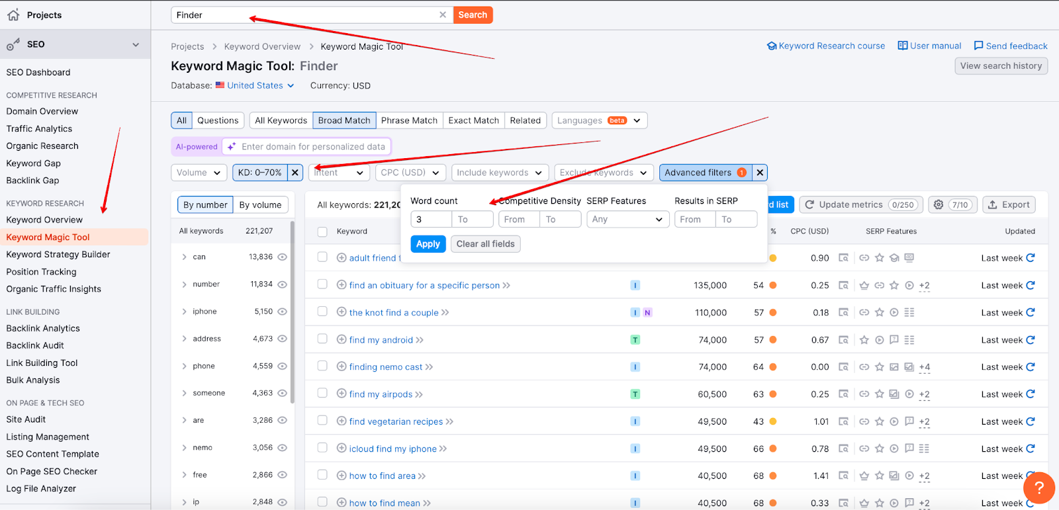Click the orange help question mark bubble

(1039, 488)
